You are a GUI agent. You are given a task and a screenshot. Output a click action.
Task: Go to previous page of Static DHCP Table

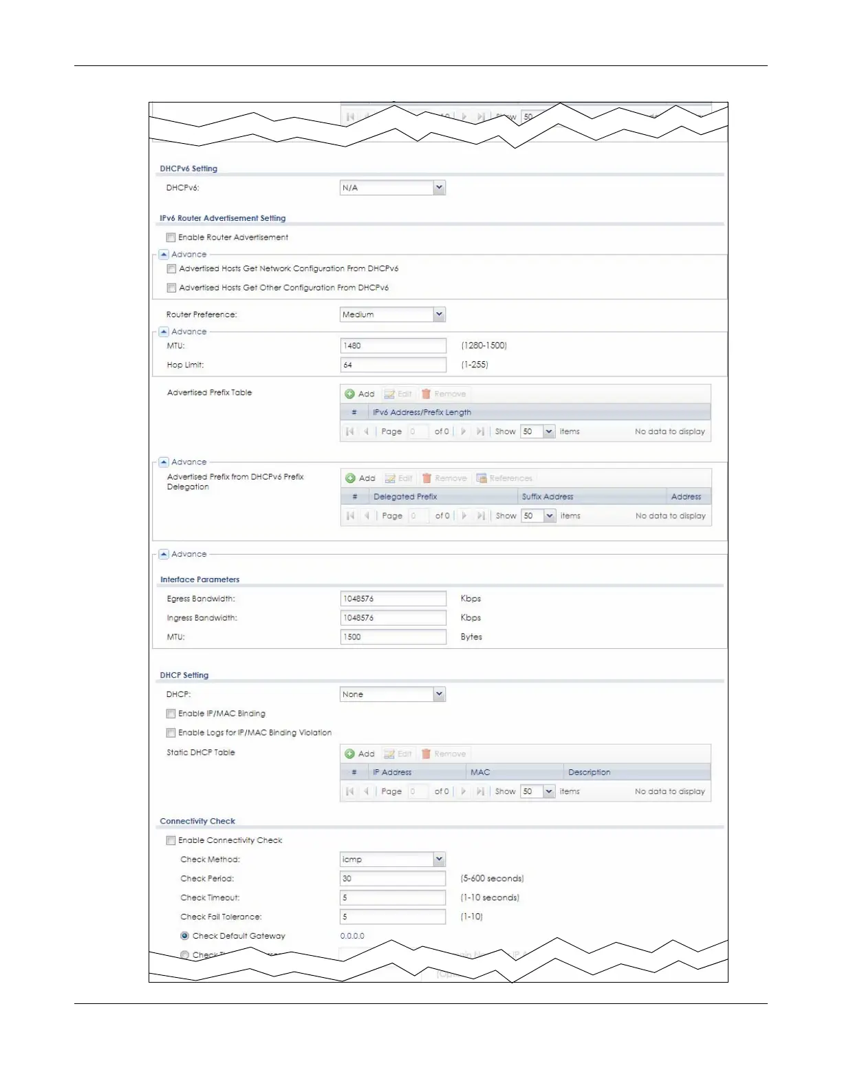pyautogui.click(x=366, y=791)
